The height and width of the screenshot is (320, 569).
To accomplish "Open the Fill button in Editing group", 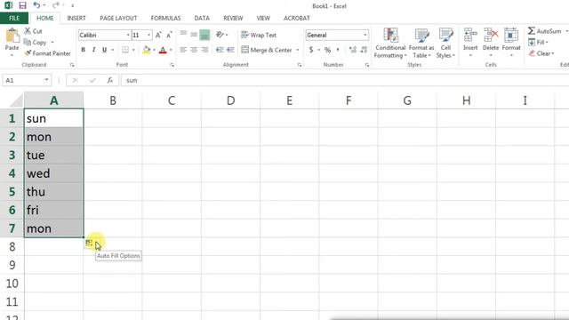I will (x=538, y=43).
